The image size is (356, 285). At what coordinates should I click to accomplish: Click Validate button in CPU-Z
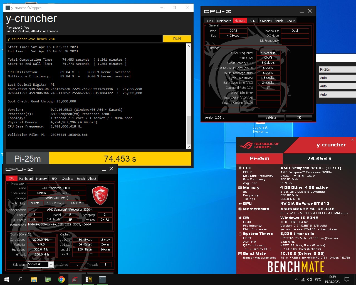coord(271,117)
